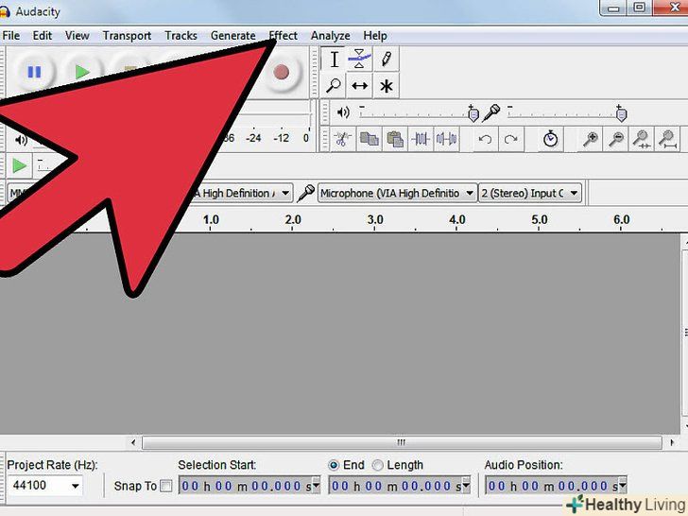The width and height of the screenshot is (688, 516).
Task: Open the Analyze menu
Action: pos(331,36)
